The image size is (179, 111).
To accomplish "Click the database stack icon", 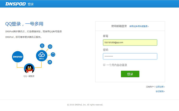I will pyautogui.click(x=50, y=47).
